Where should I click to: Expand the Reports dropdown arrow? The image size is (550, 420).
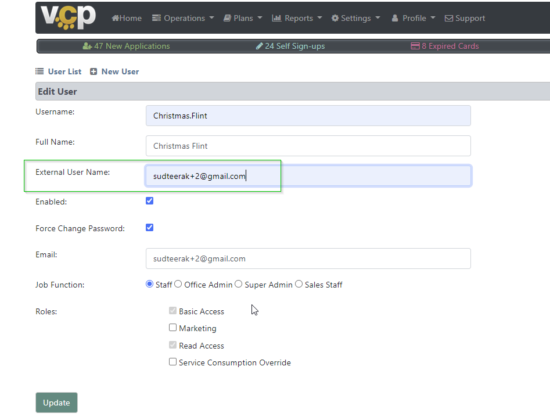pyautogui.click(x=319, y=18)
